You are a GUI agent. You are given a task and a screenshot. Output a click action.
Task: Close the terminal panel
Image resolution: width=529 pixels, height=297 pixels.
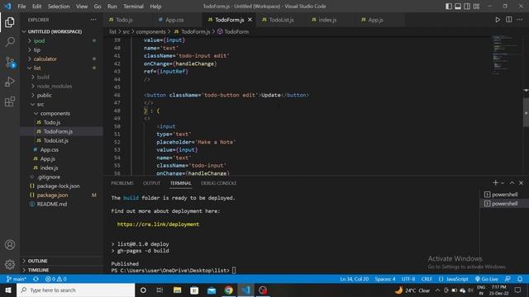(521, 183)
